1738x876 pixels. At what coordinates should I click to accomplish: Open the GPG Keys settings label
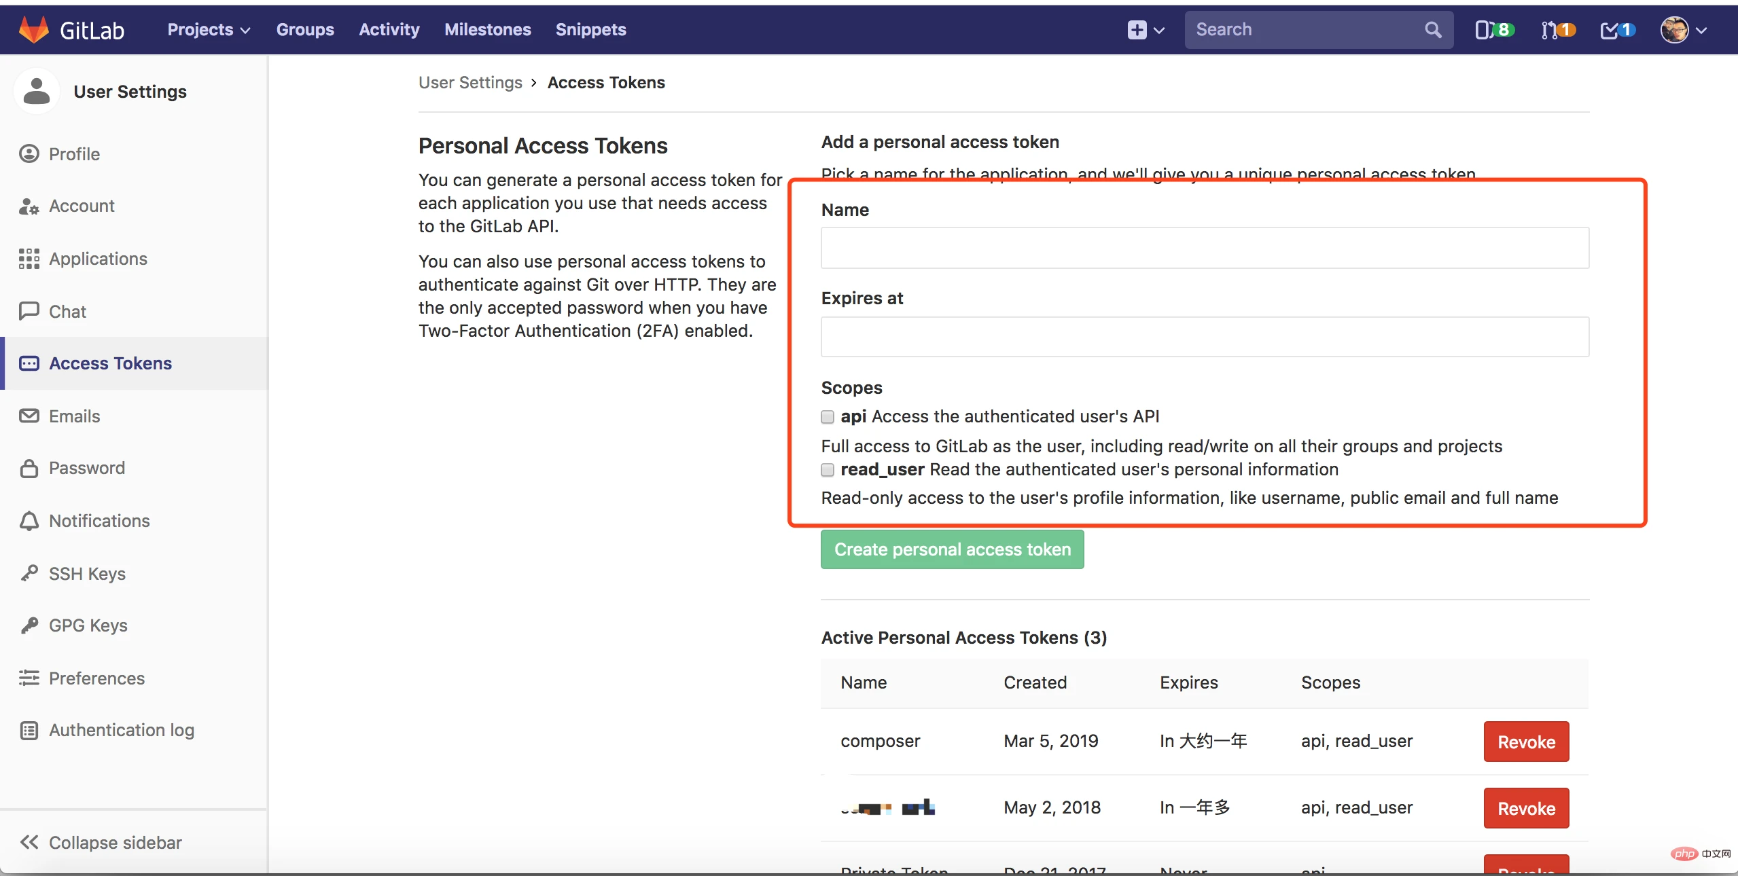[x=88, y=625]
